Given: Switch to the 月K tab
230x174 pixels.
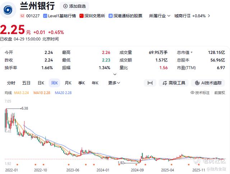Looking at the screenshot, I should [x=68, y=83].
